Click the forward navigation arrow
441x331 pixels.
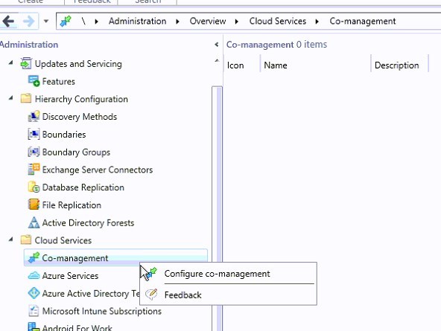(28, 21)
